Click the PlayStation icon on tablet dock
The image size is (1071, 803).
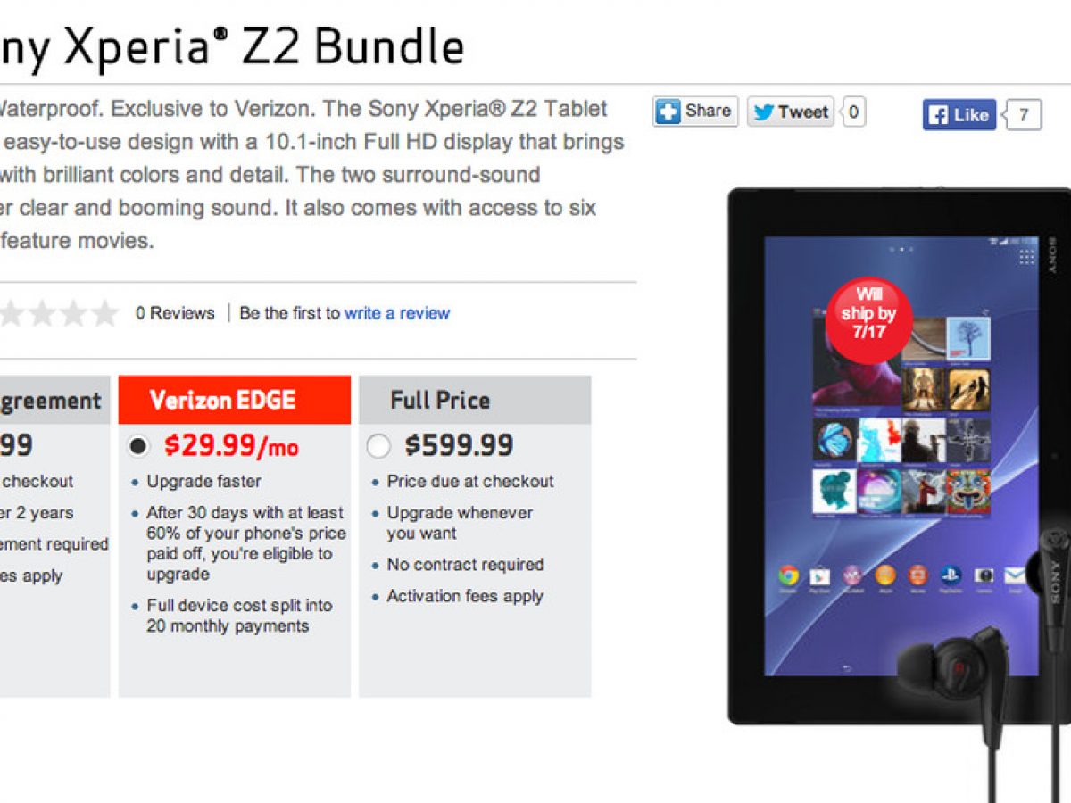tap(951, 575)
